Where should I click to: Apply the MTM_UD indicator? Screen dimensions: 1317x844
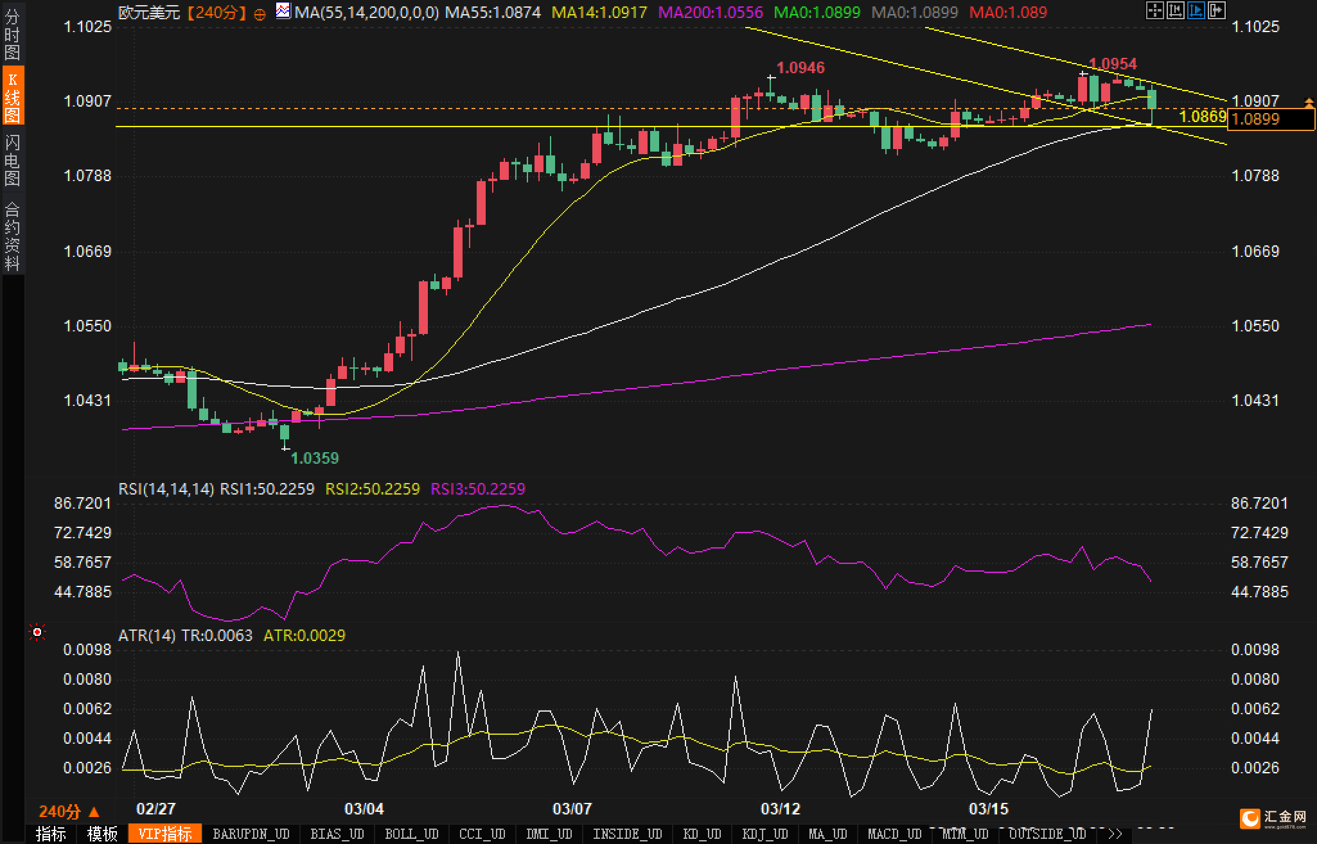pyautogui.click(x=965, y=834)
